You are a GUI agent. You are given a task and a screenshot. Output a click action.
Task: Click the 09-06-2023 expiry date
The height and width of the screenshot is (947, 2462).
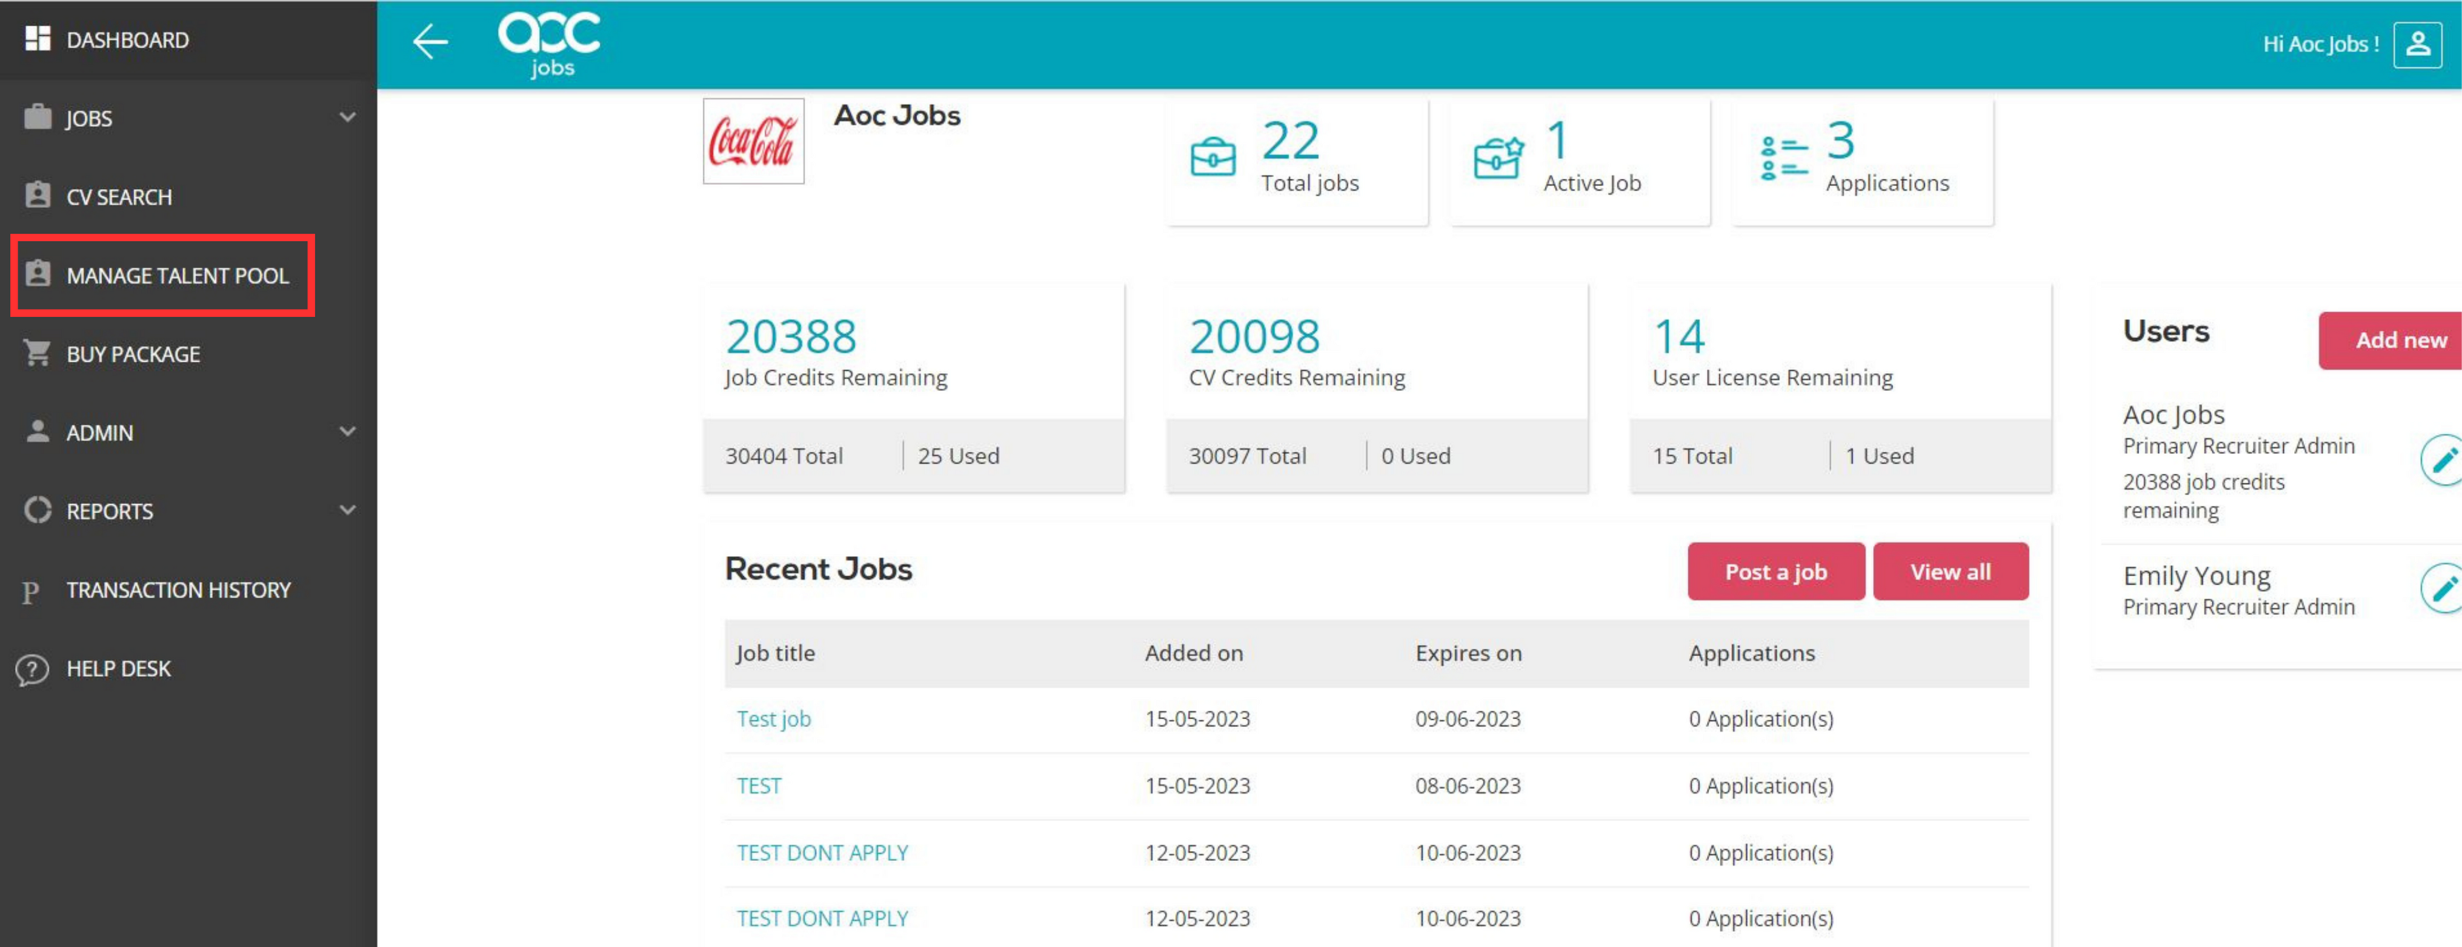point(1467,719)
